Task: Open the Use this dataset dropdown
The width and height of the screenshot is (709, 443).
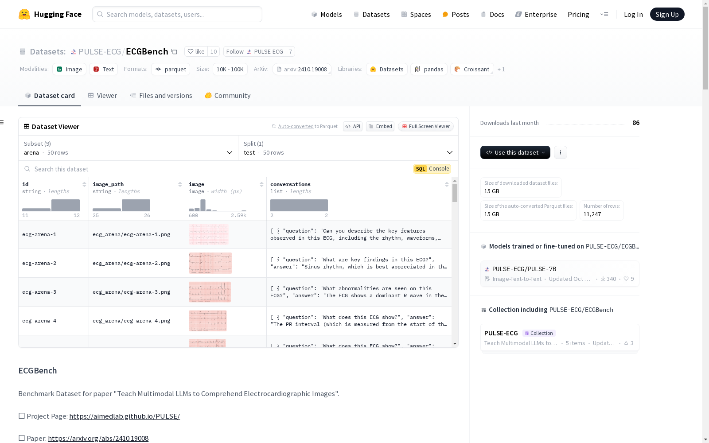Action: [x=515, y=152]
